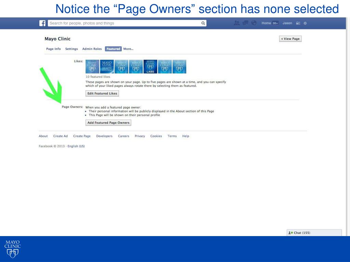Open the About footer link
350x262 pixels.
click(43, 136)
